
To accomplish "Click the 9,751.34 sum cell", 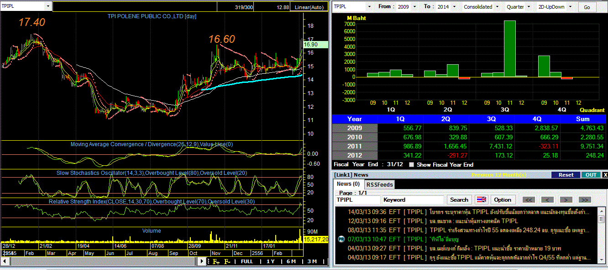I will tap(583, 146).
